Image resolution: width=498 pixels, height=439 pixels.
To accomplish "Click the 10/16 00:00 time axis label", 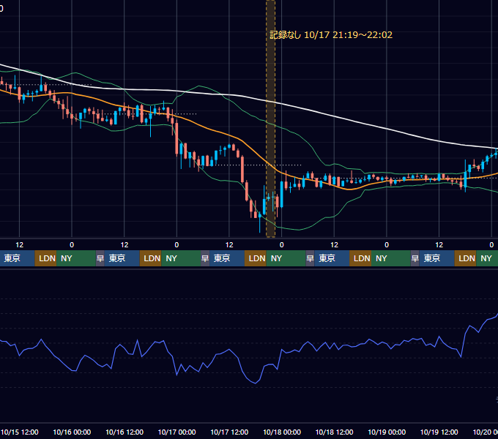I will pyautogui.click(x=72, y=432).
